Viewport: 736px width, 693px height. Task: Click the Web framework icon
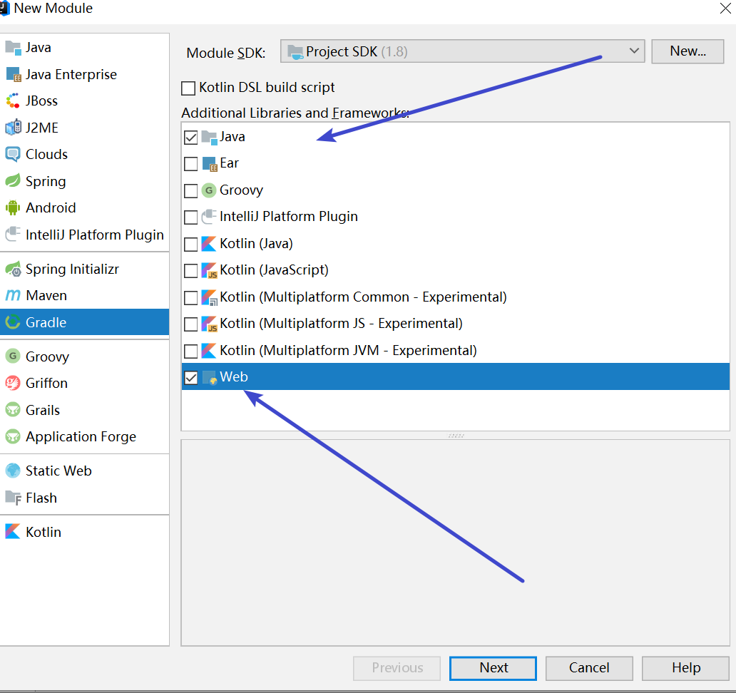click(x=210, y=378)
